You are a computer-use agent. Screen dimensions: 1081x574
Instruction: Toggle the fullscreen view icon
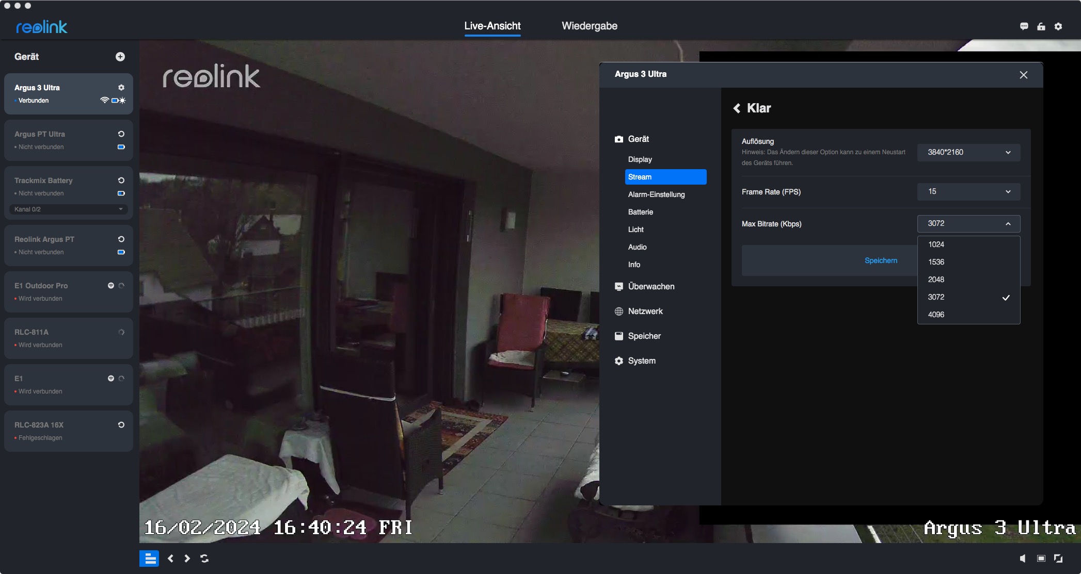click(1058, 559)
